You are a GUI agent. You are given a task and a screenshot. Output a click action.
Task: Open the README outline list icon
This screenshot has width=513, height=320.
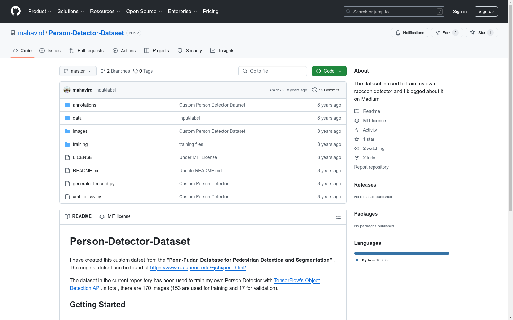point(338,217)
